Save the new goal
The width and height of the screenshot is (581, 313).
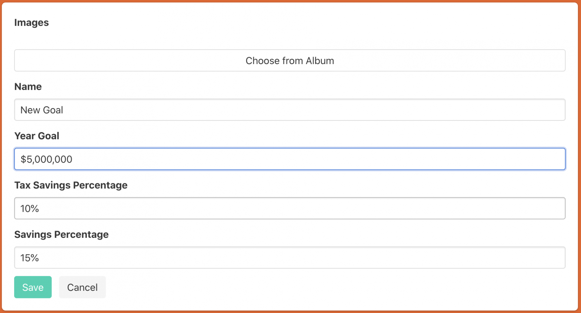[33, 287]
